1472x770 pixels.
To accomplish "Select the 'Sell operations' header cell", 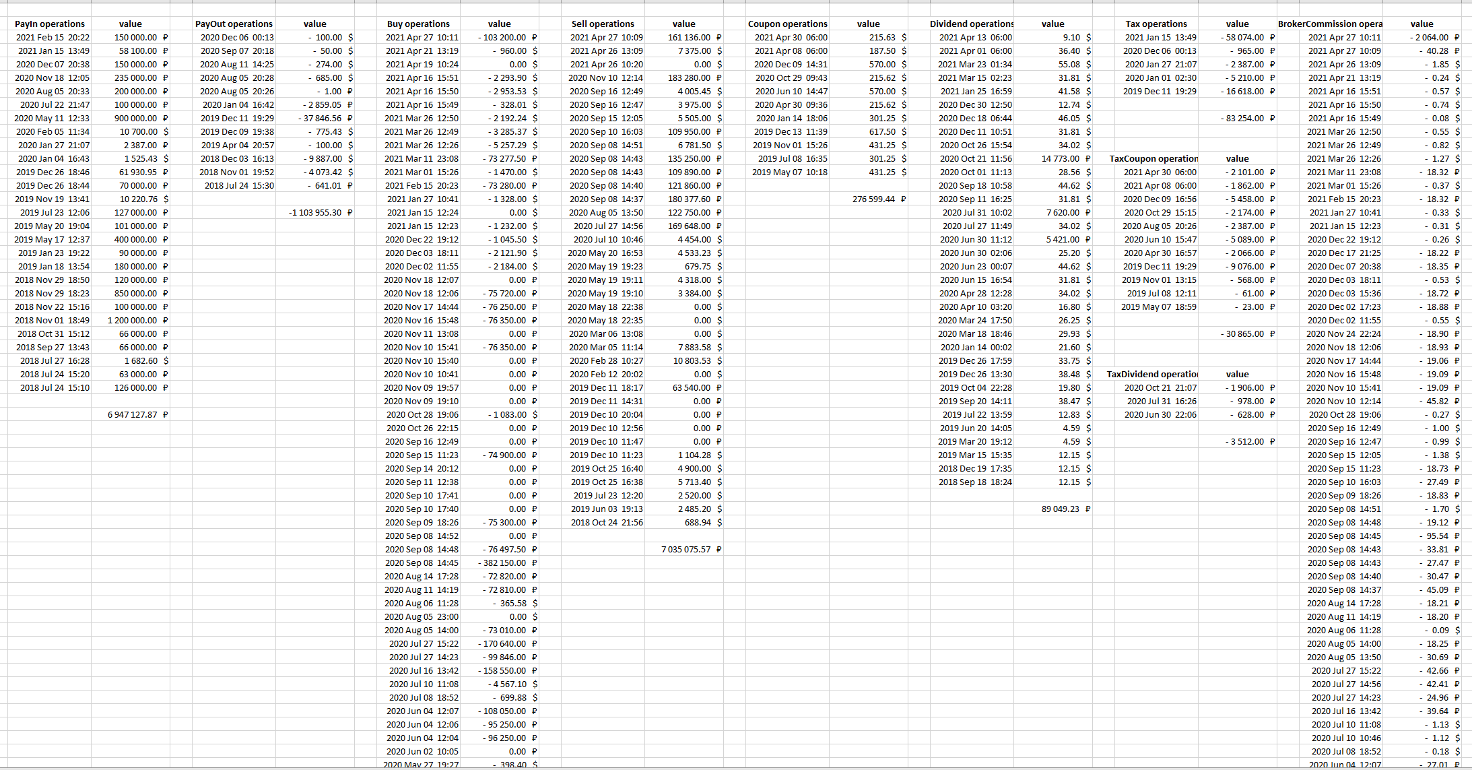I will pos(603,24).
